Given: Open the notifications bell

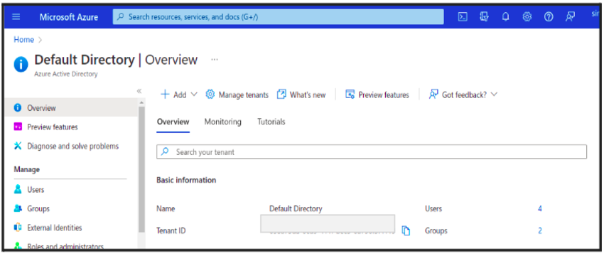Looking at the screenshot, I should point(506,17).
